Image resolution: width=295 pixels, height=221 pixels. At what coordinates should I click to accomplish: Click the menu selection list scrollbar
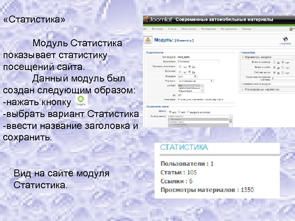click(x=230, y=121)
